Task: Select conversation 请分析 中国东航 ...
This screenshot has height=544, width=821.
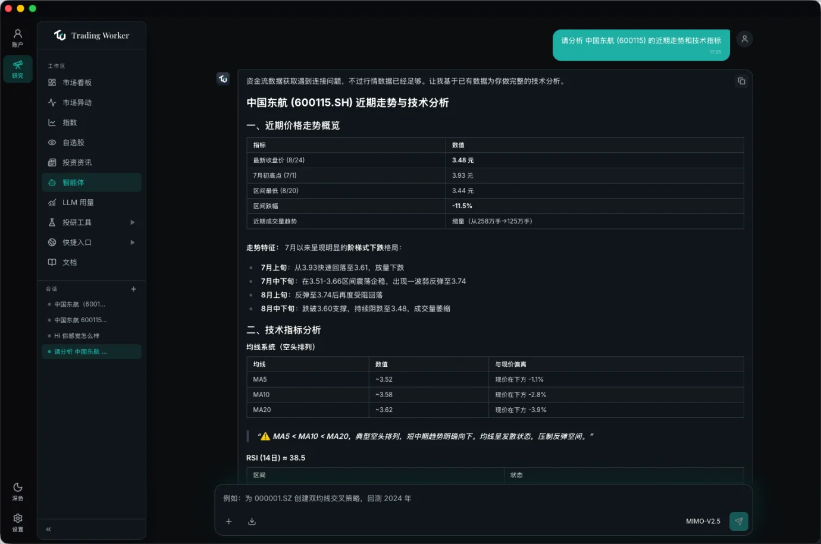Action: point(92,352)
